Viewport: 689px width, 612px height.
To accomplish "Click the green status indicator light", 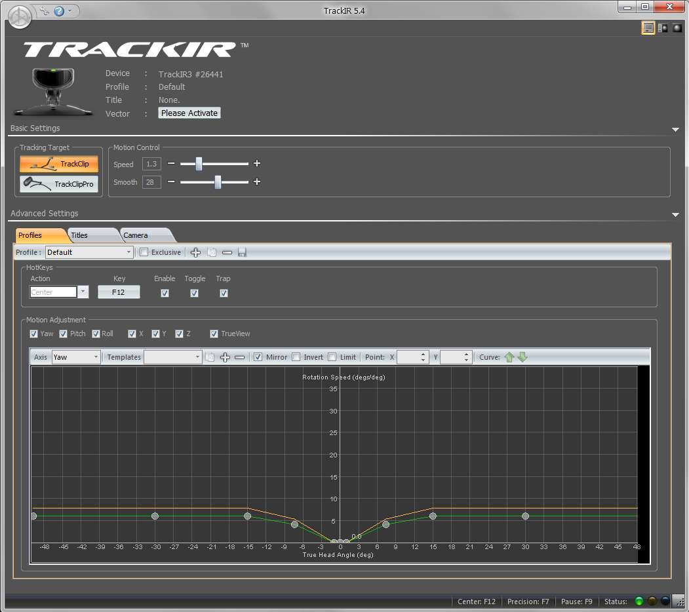I will (639, 602).
